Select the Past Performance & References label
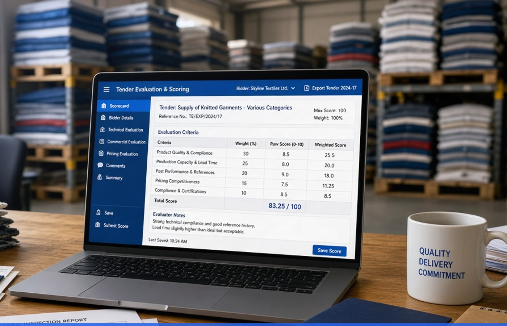 pyautogui.click(x=185, y=172)
